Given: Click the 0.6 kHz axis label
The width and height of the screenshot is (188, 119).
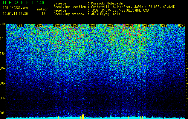Looking at the screenshot, I should tap(3, 113).
